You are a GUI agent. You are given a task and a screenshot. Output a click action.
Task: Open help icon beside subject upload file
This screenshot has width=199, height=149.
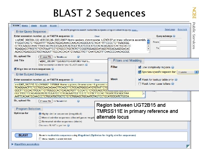[x=78, y=101]
